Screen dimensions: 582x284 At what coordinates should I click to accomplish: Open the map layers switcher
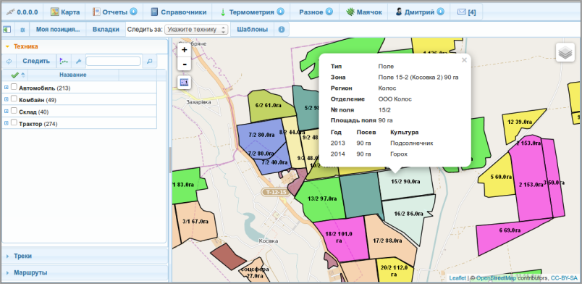tap(565, 53)
